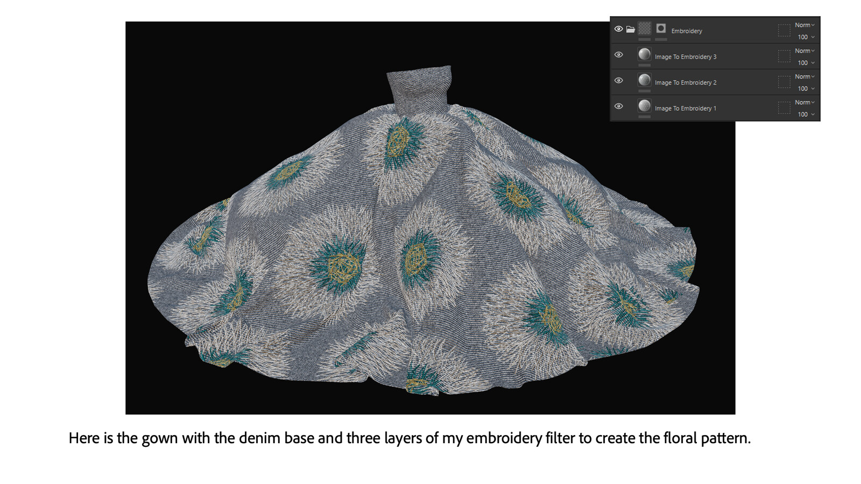Hide the Image To Embroidery 3 layer
This screenshot has height=484, width=861.
pos(618,55)
